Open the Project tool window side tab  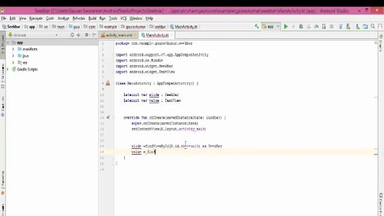[2, 46]
